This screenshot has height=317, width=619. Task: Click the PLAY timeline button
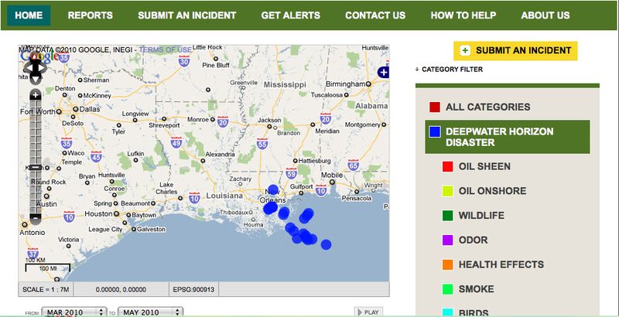(x=368, y=312)
